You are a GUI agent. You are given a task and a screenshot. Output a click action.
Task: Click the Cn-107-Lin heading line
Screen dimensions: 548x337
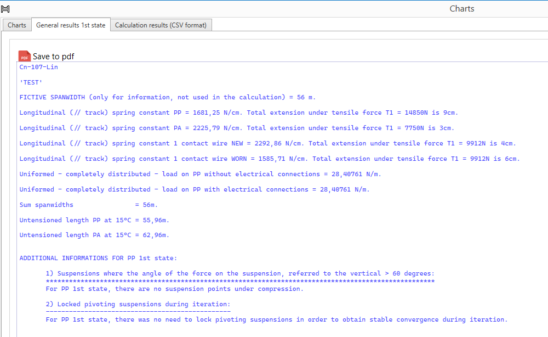point(38,67)
